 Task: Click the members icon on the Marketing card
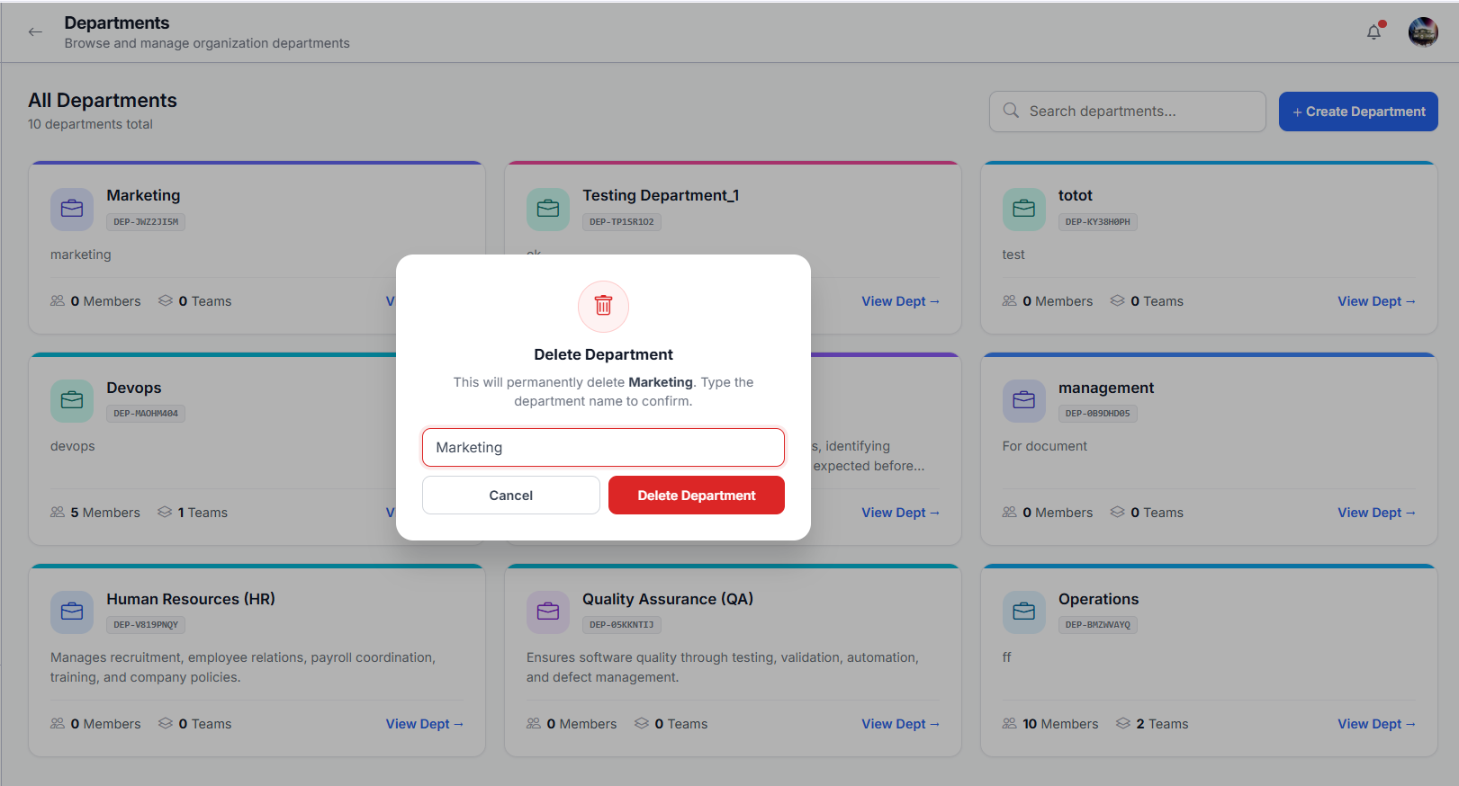[x=58, y=301]
